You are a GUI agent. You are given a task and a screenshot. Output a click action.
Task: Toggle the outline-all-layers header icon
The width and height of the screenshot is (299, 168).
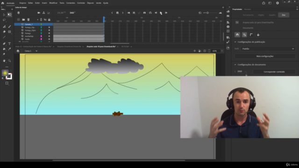click(x=41, y=20)
